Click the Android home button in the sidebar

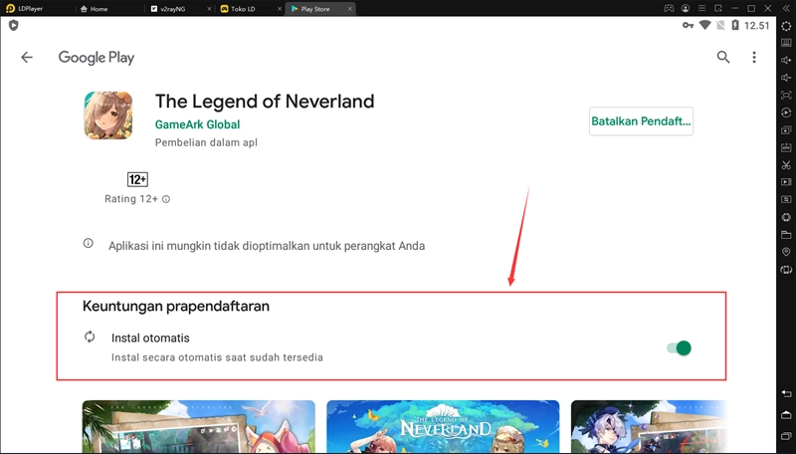[x=786, y=415]
